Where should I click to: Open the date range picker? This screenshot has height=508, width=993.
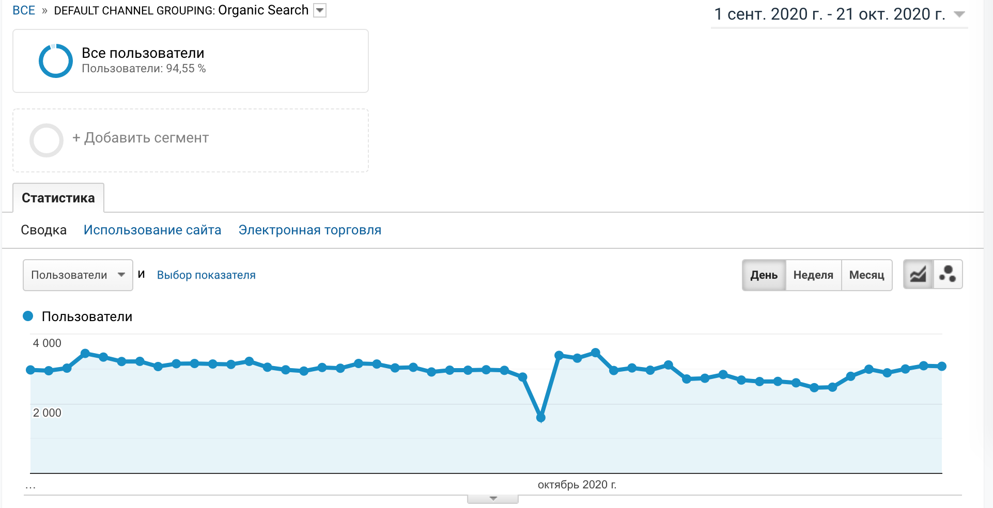click(x=839, y=14)
